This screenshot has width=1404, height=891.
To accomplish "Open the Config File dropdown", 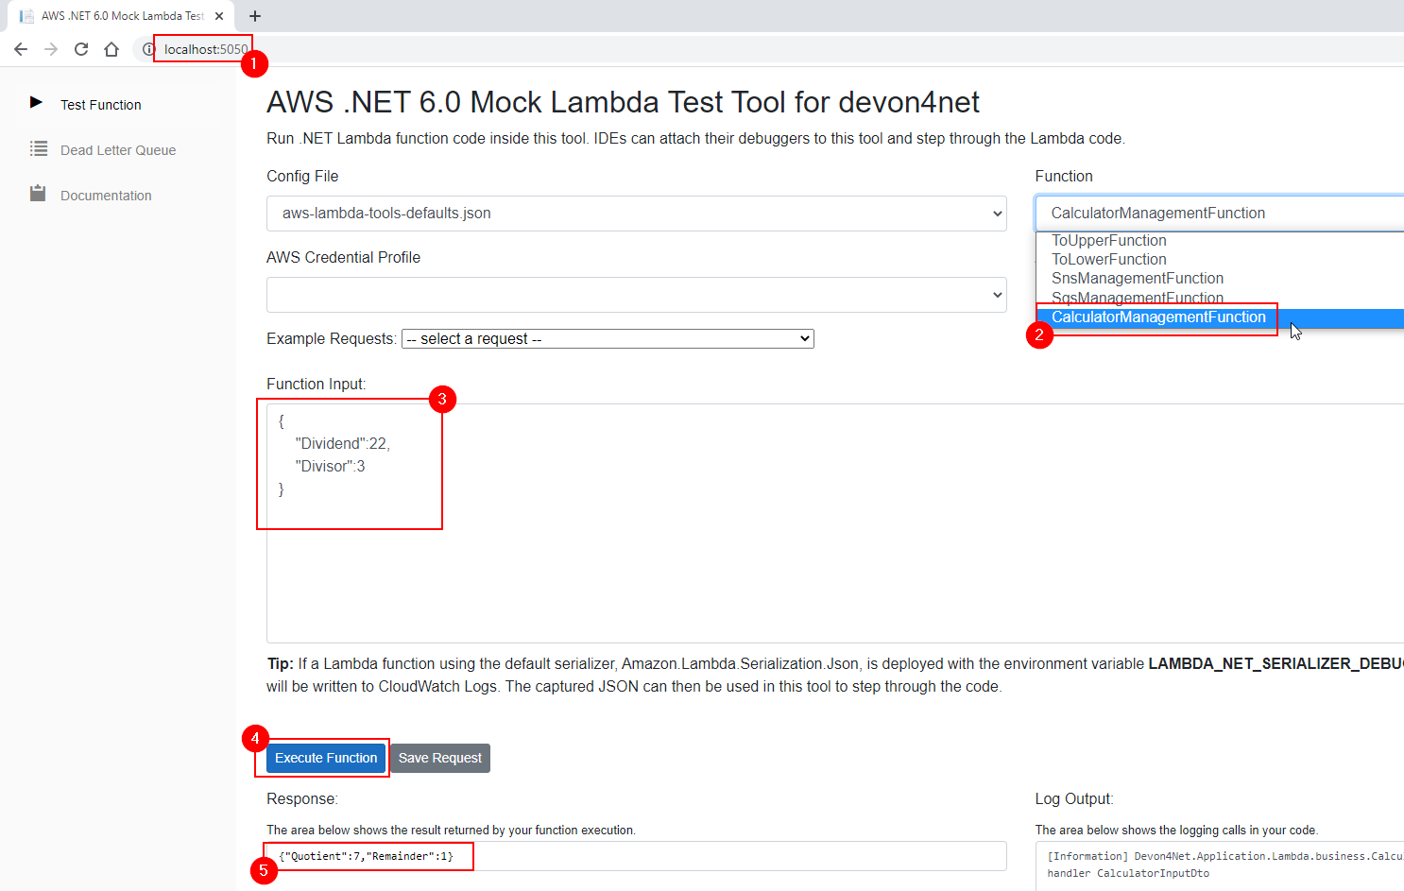I will click(x=635, y=214).
